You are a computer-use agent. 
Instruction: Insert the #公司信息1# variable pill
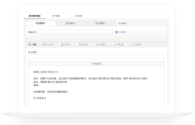click(x=101, y=44)
